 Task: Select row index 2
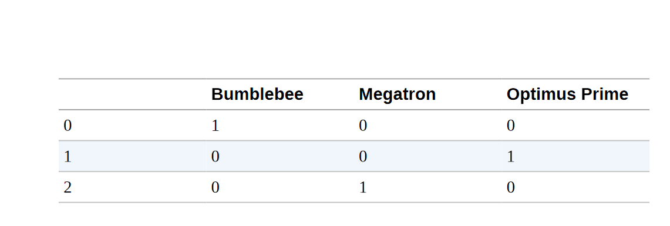tap(68, 187)
